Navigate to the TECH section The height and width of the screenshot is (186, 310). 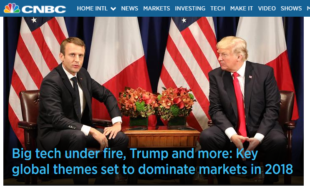pos(218,8)
